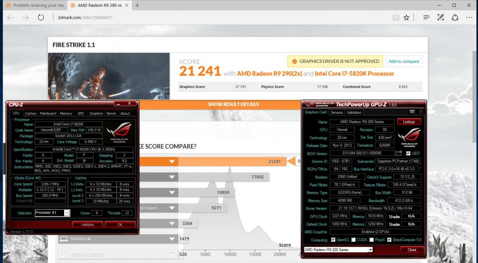
Task: Click the Validate button in CPU-Z
Action: [87, 224]
